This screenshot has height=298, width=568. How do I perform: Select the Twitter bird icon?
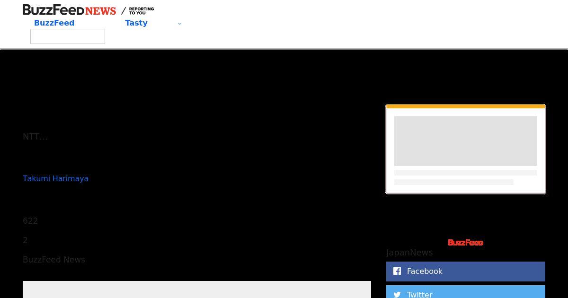pyautogui.click(x=397, y=294)
